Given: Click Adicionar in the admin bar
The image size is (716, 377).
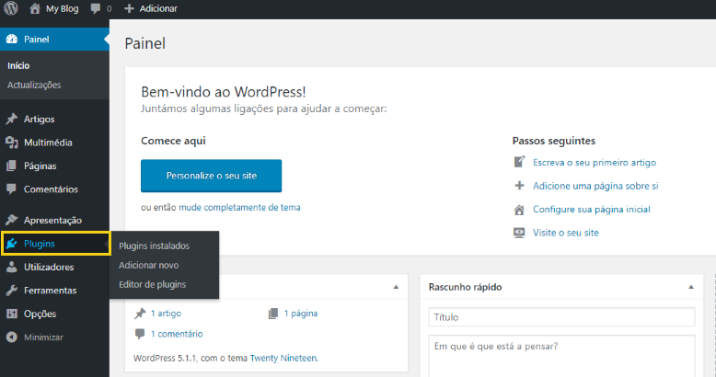Looking at the screenshot, I should 158,8.
